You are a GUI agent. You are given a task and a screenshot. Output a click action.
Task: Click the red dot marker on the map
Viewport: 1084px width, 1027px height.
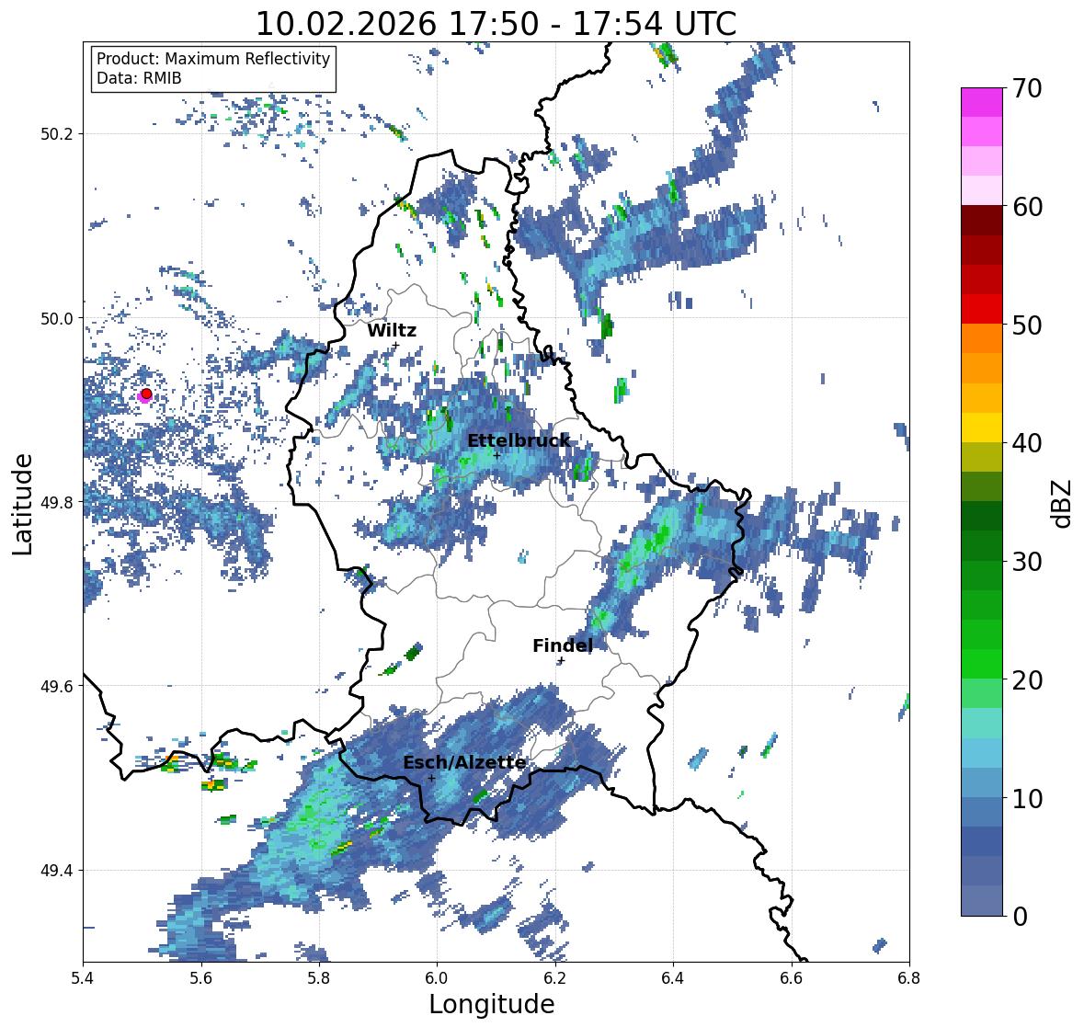click(146, 394)
